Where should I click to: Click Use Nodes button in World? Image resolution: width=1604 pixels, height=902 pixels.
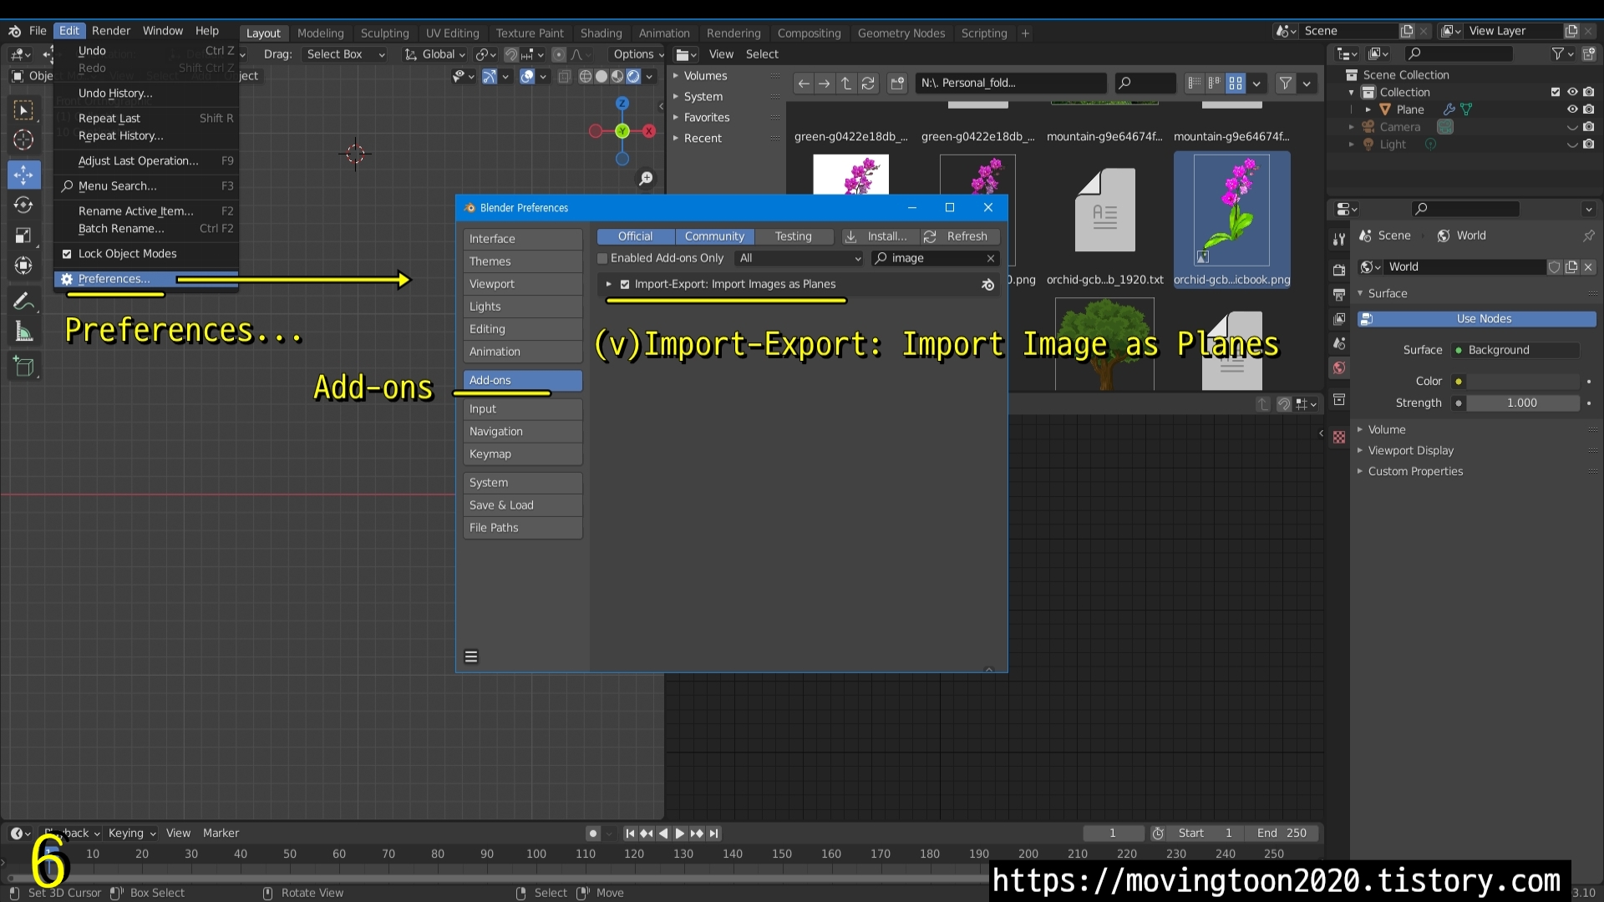click(x=1476, y=319)
